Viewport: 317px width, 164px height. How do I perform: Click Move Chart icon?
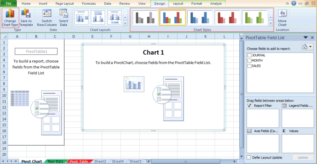point(282,18)
